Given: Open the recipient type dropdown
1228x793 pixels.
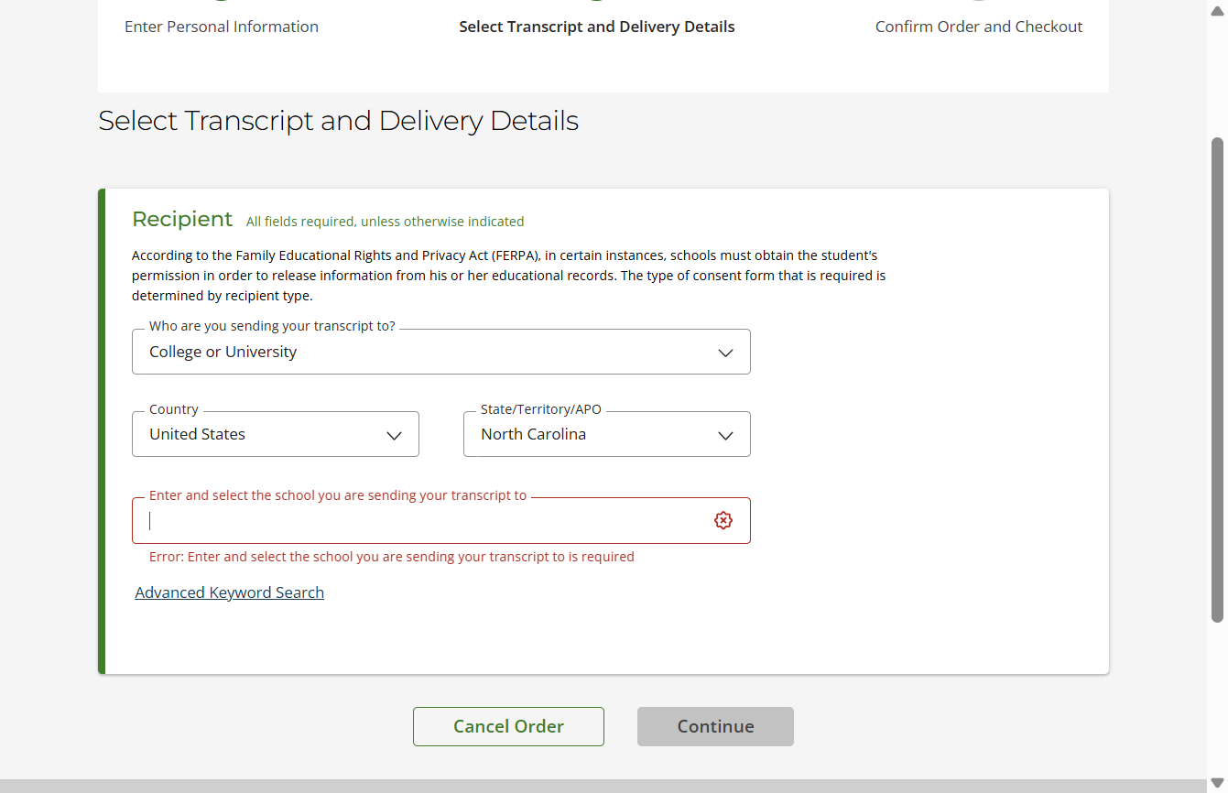Looking at the screenshot, I should coord(441,352).
